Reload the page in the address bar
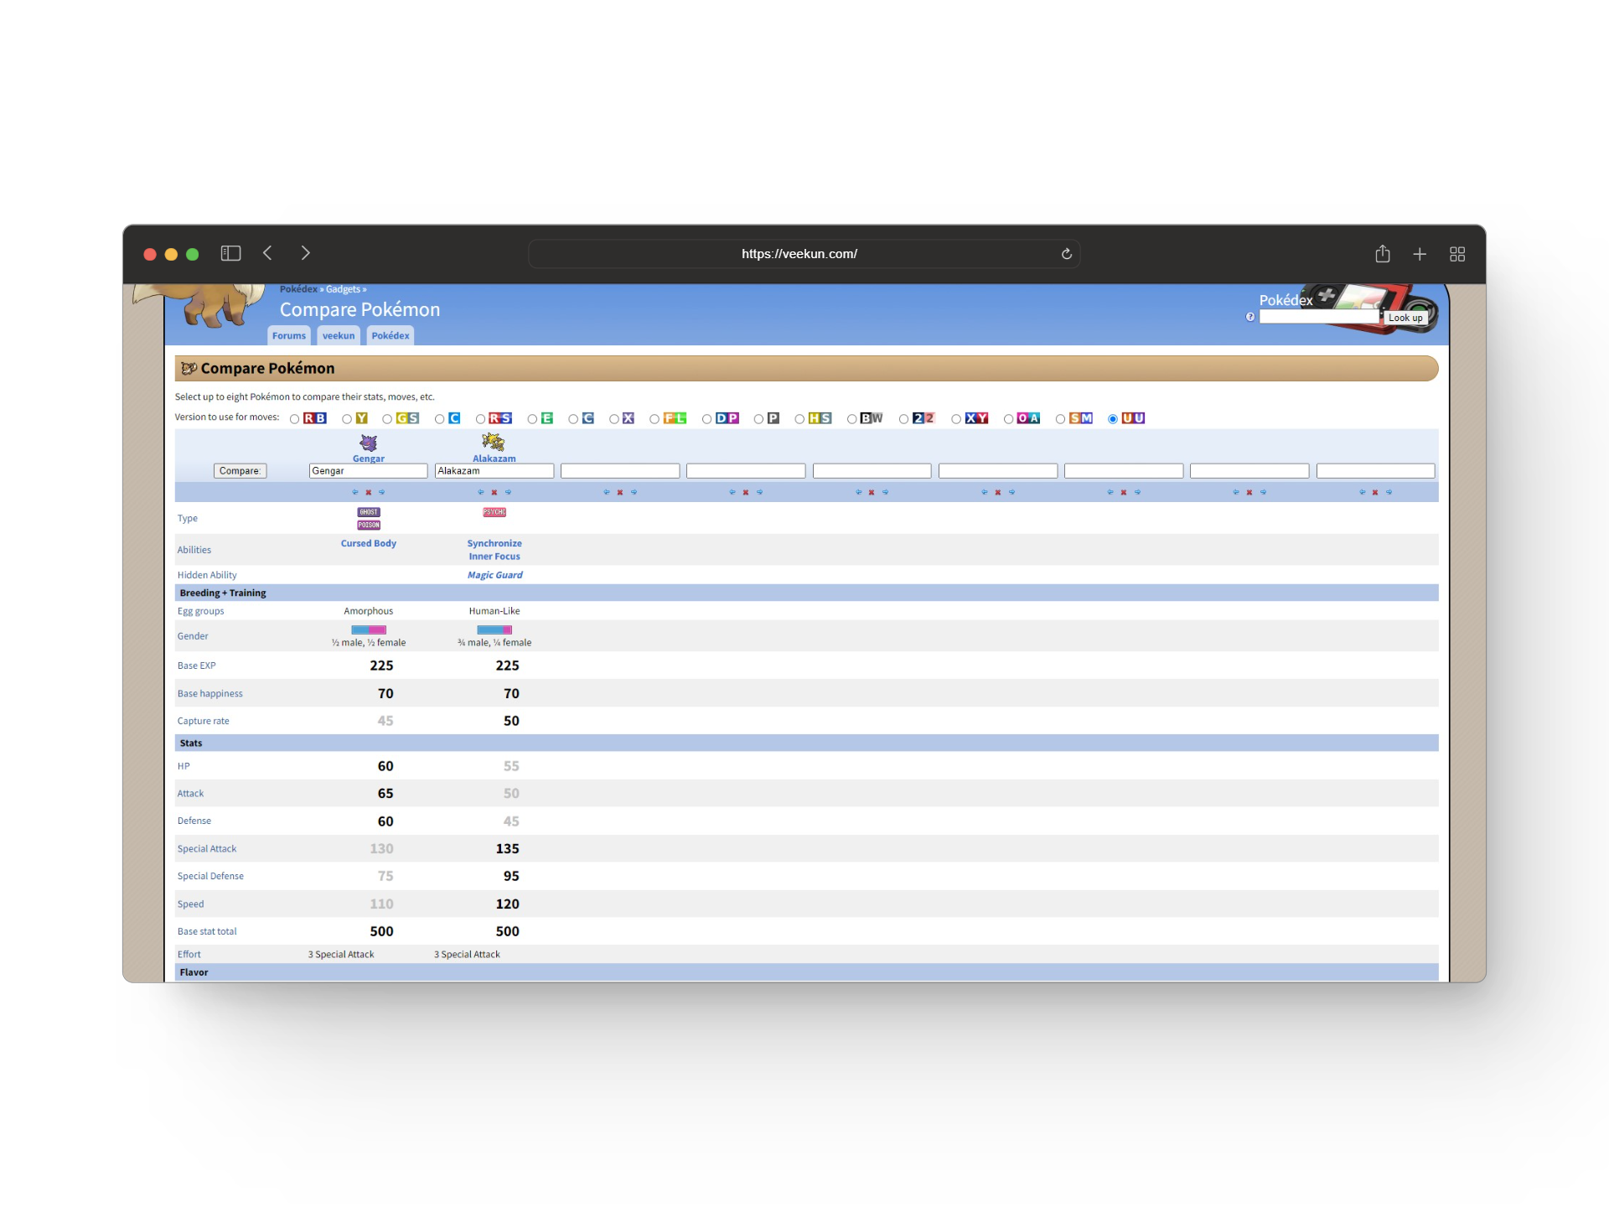1609x1207 pixels. 1066,254
